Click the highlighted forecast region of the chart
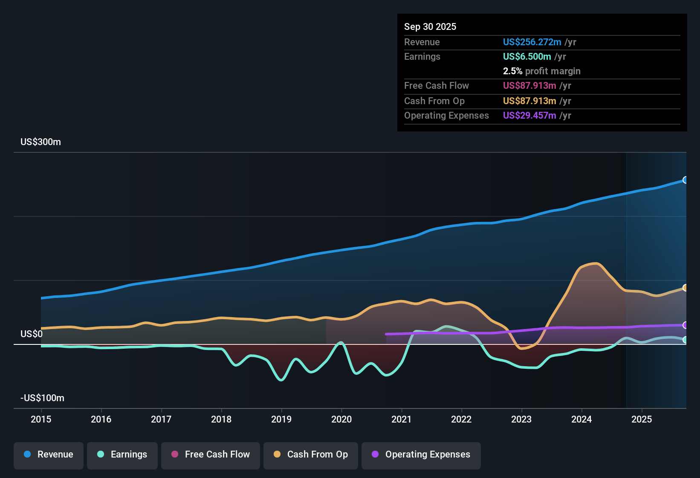700x478 pixels. coord(657,277)
